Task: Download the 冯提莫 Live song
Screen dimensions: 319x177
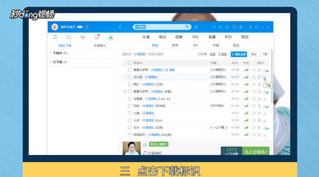Action: (264, 99)
